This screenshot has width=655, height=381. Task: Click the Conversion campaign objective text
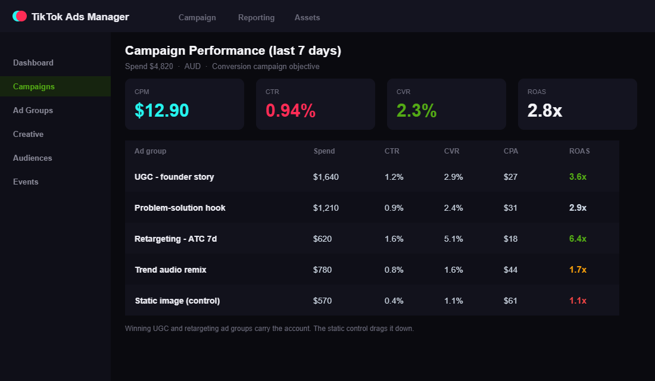tap(266, 67)
